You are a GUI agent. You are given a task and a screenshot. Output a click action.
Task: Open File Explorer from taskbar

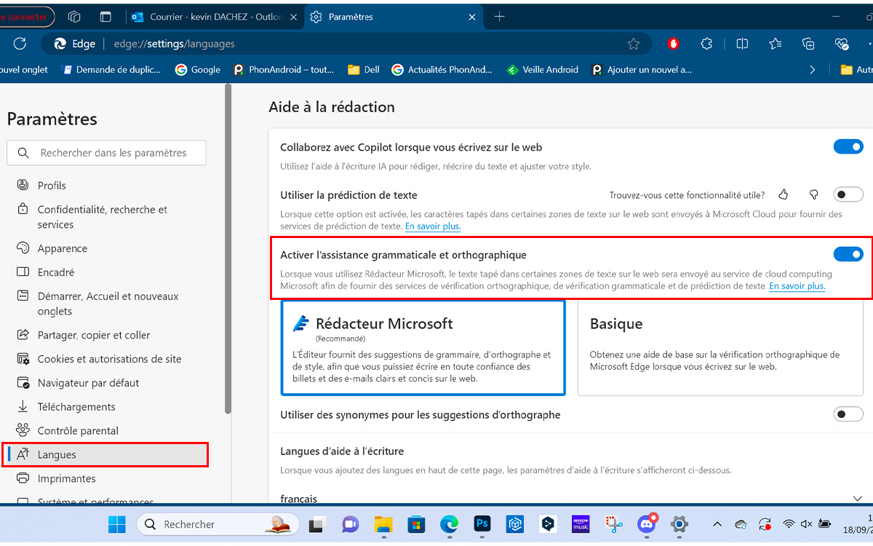[x=383, y=524]
